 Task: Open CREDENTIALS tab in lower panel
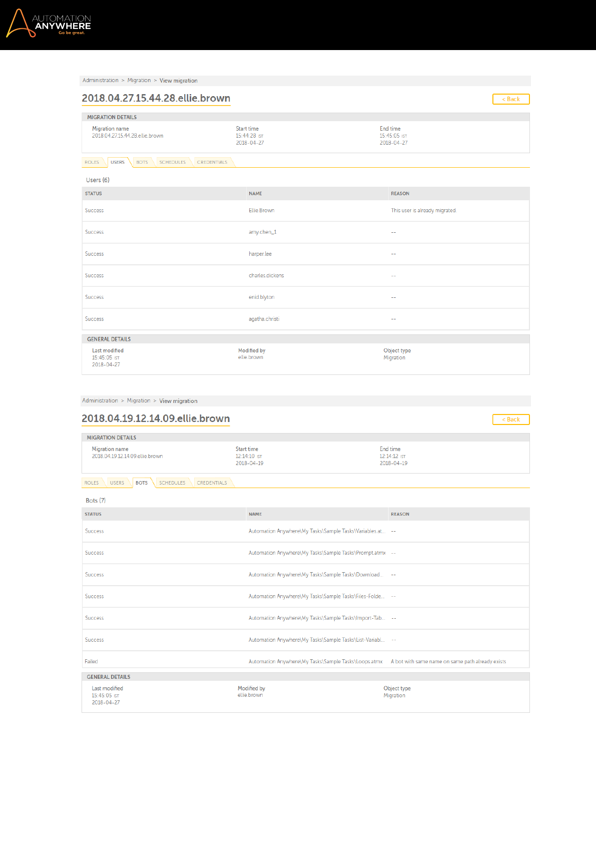(x=212, y=483)
